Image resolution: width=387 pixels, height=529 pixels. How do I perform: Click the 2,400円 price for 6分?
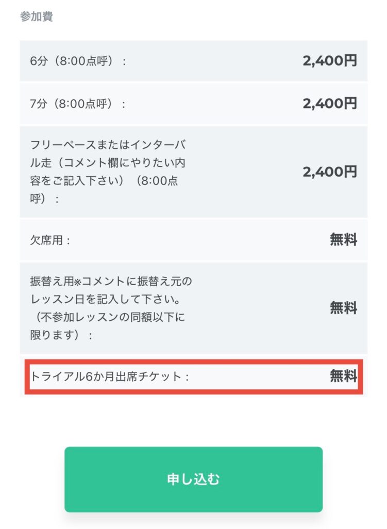coord(330,61)
